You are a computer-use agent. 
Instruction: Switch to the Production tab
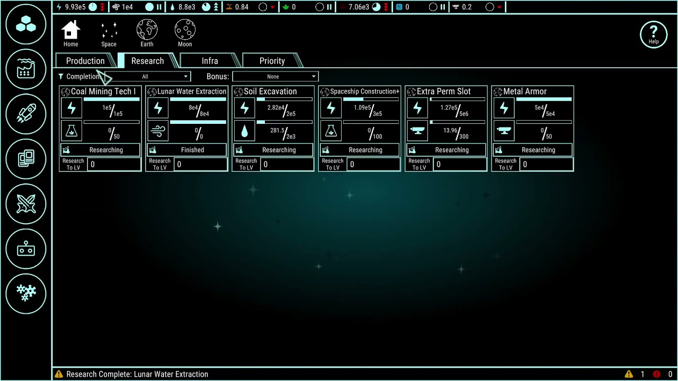pos(85,61)
